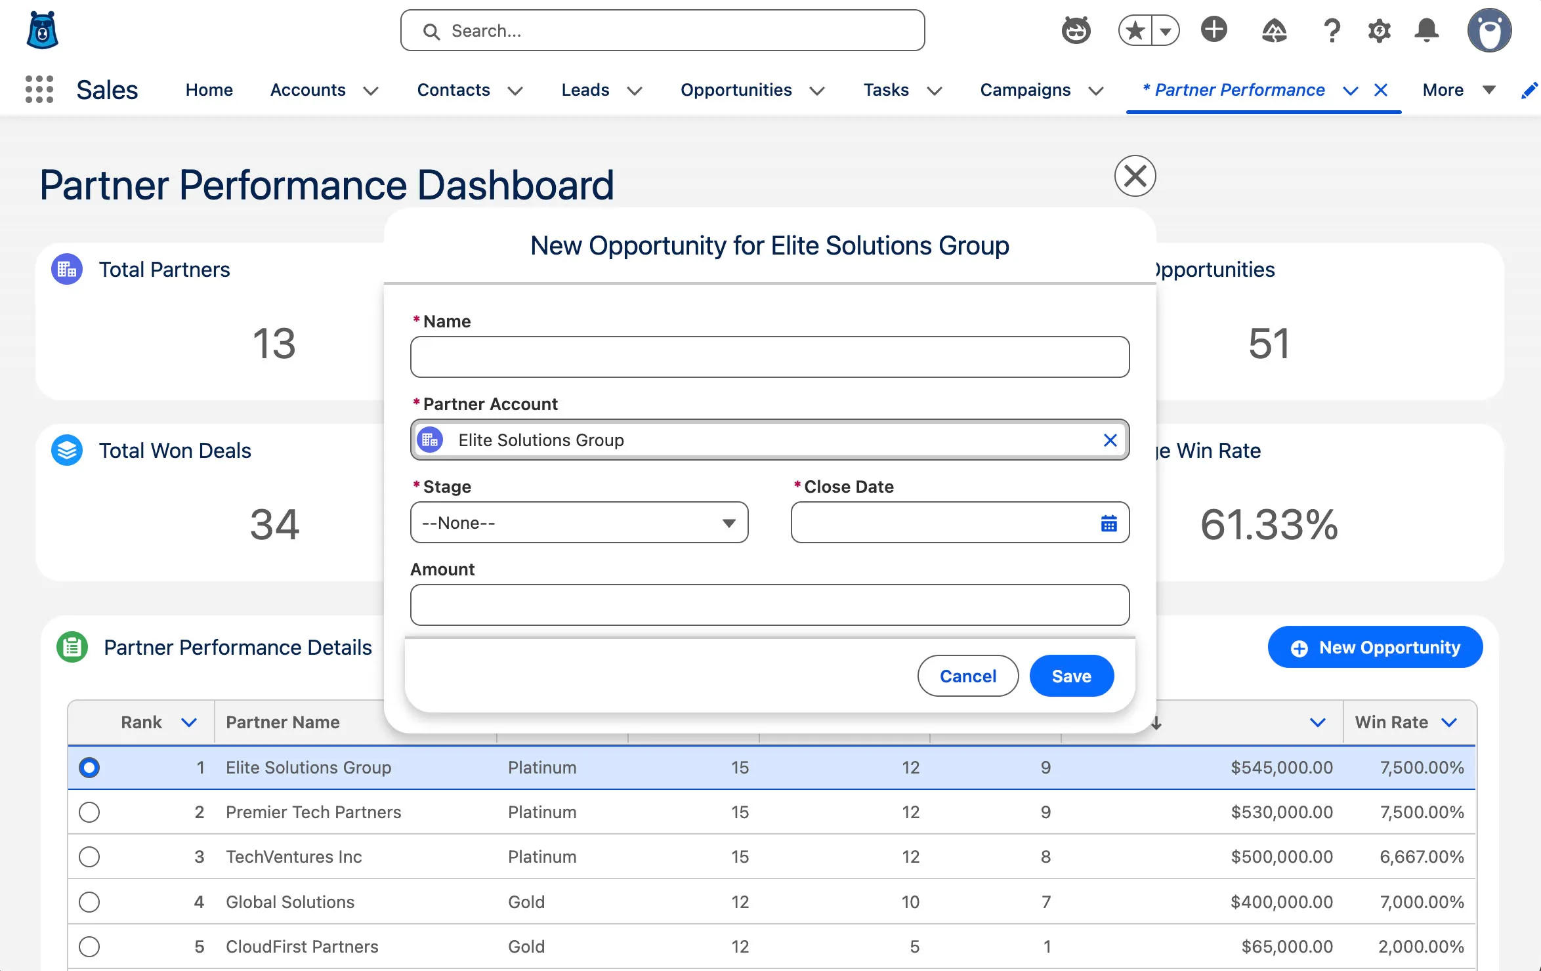This screenshot has width=1541, height=971.
Task: Open the Win Rate column menu
Action: coord(1450,722)
